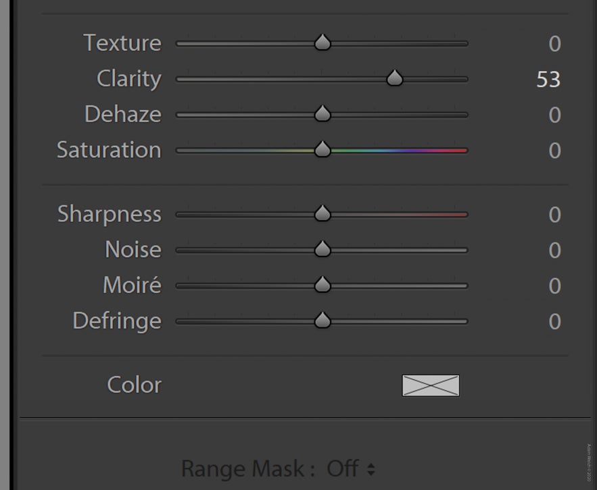
Task: Click the Dehaze label
Action: [124, 114]
